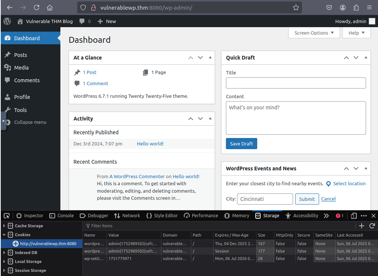Open the Comments sidebar menu item

pyautogui.click(x=31, y=80)
